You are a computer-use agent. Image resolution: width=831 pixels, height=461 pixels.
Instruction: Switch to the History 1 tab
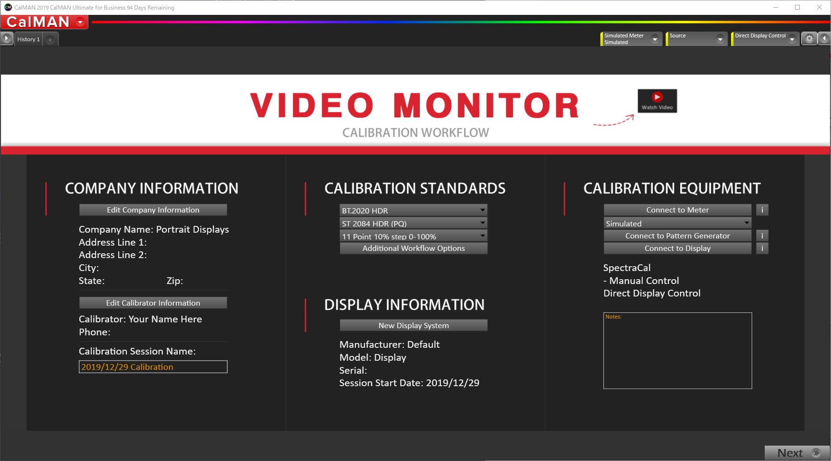28,39
